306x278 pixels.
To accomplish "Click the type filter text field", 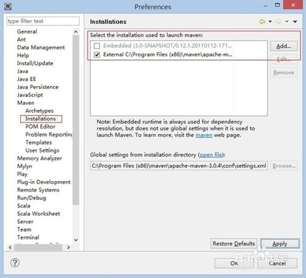I will coord(43,21).
